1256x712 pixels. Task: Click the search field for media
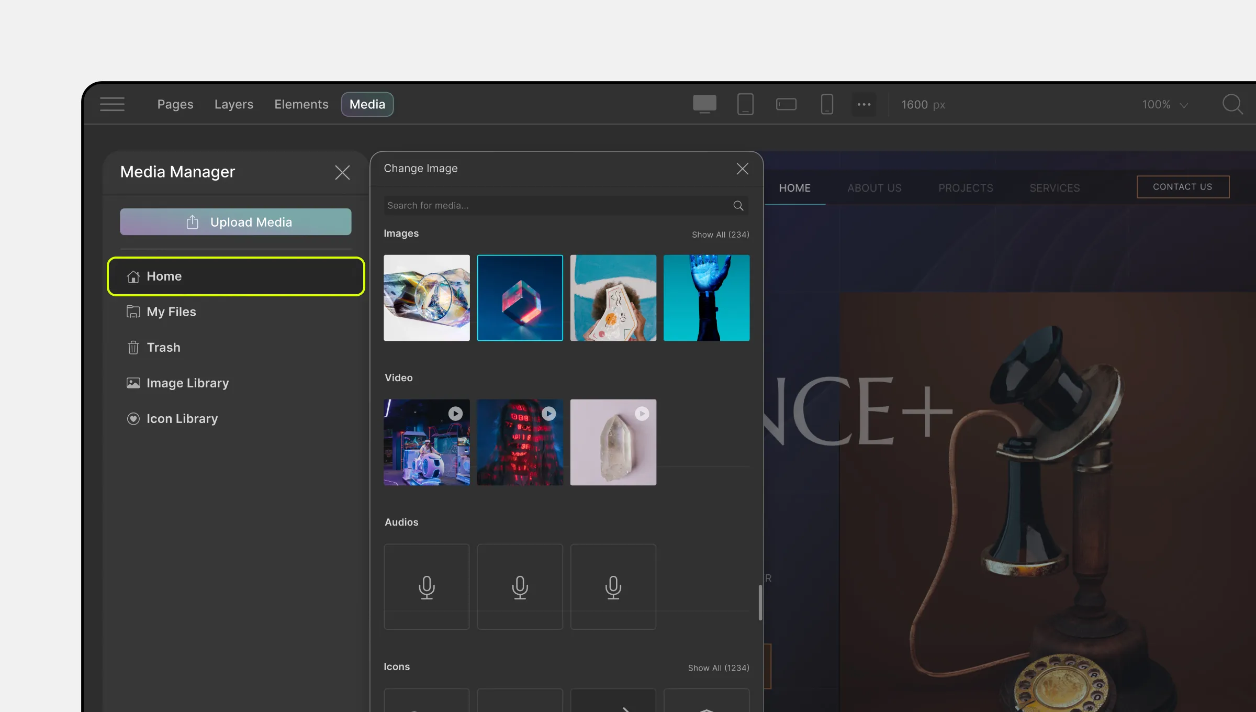[x=562, y=205]
